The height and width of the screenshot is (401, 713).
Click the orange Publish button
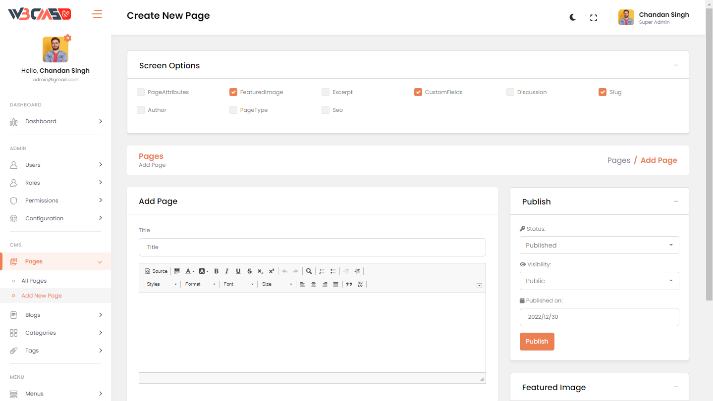tap(537, 342)
